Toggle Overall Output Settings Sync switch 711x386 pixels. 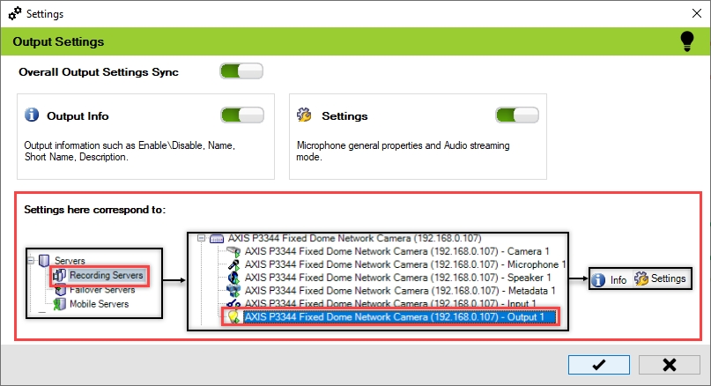click(241, 71)
